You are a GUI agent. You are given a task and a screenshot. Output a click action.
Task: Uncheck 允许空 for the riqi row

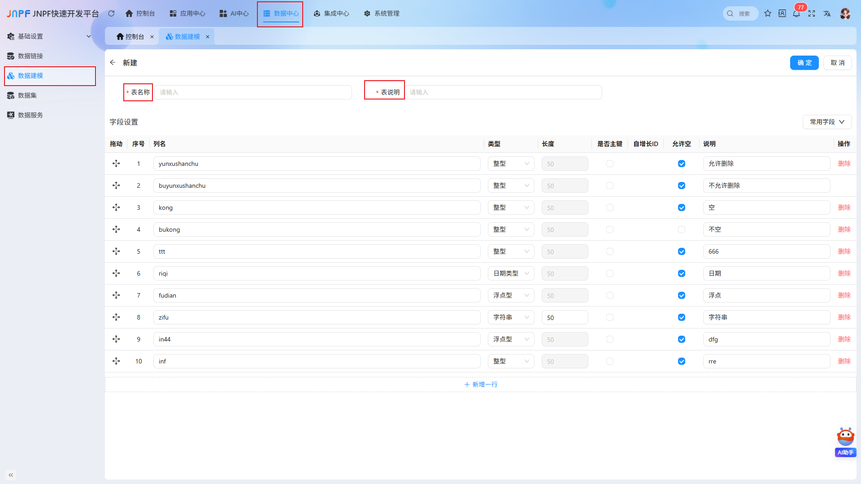pos(682,273)
